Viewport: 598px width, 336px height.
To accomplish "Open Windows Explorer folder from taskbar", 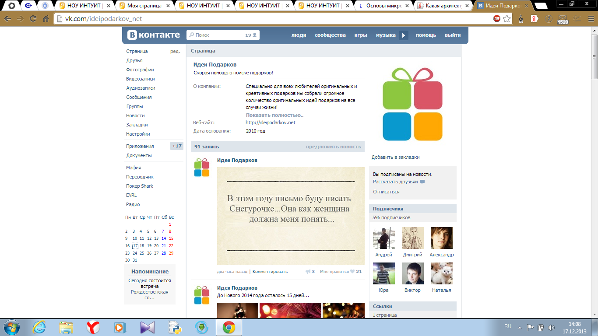I will (x=66, y=327).
